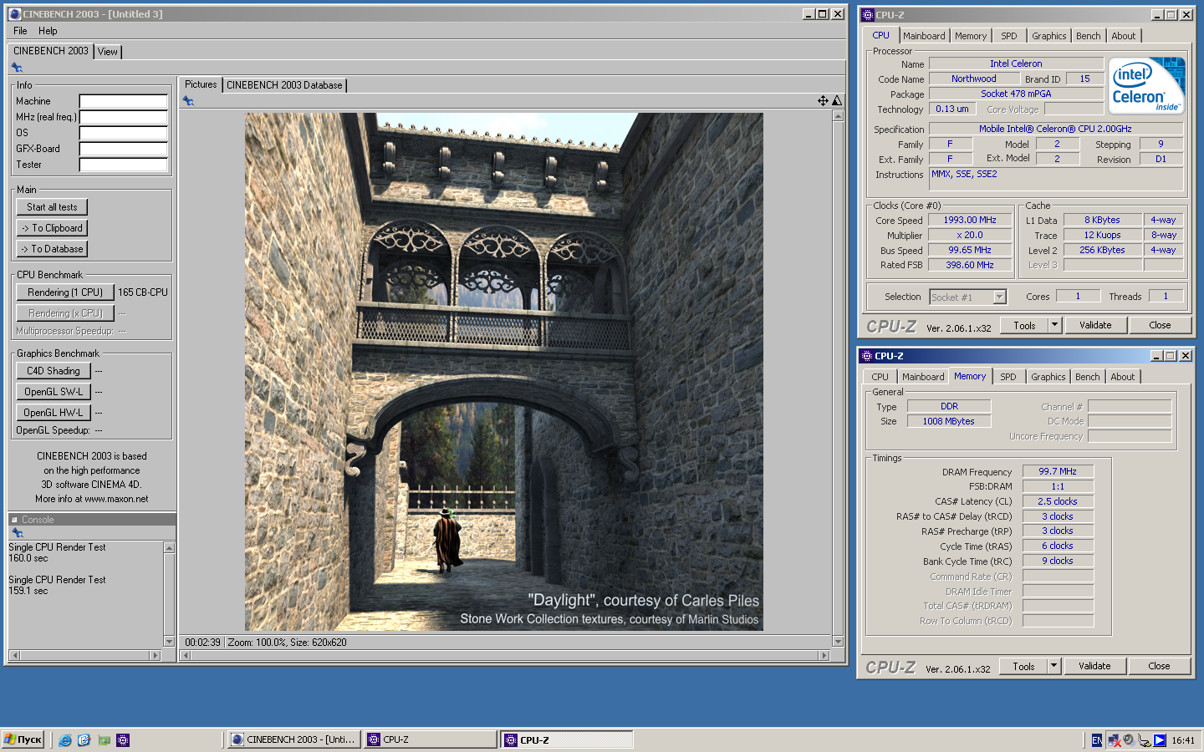1204x752 pixels.
Task: Click the Safely Remove Hardware tray icon
Action: pos(1144,740)
